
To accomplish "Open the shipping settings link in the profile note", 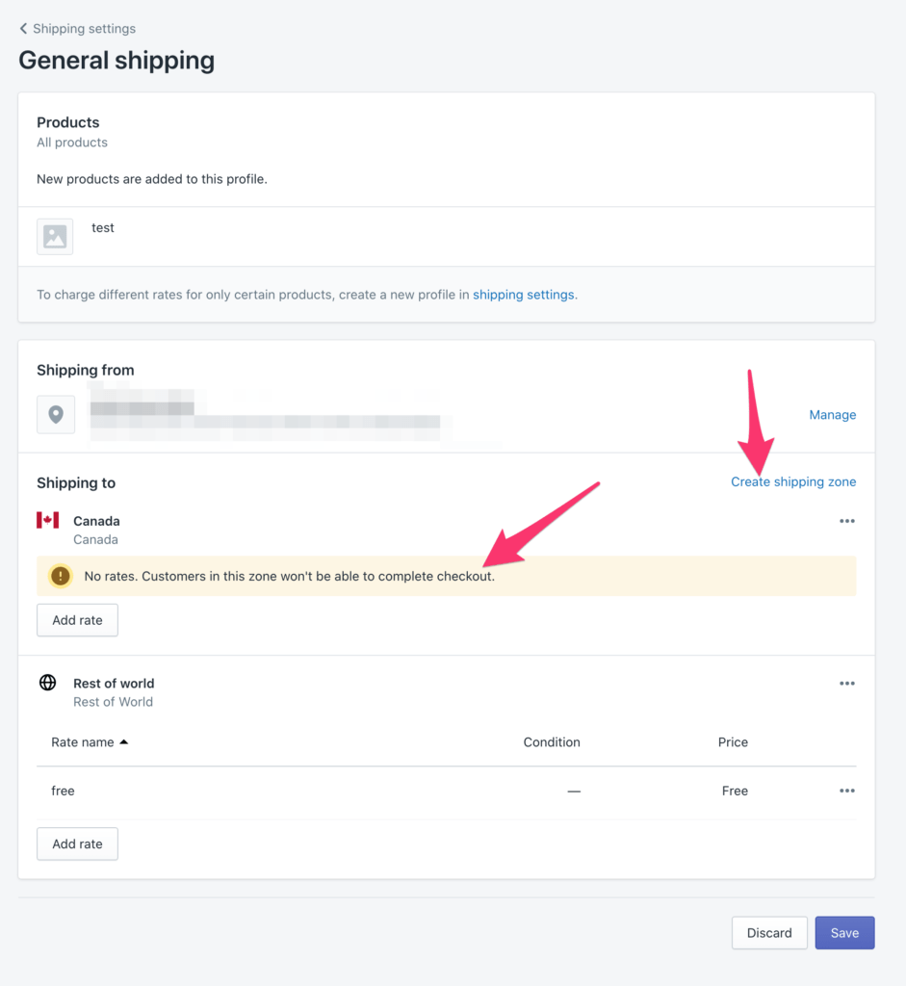I will (x=524, y=294).
